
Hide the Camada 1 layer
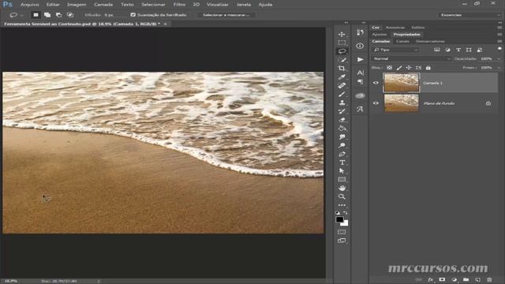(376, 83)
